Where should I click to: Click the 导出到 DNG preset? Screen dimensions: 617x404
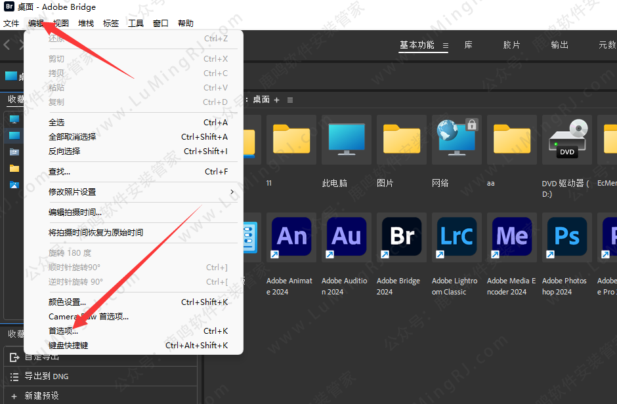tap(46, 376)
